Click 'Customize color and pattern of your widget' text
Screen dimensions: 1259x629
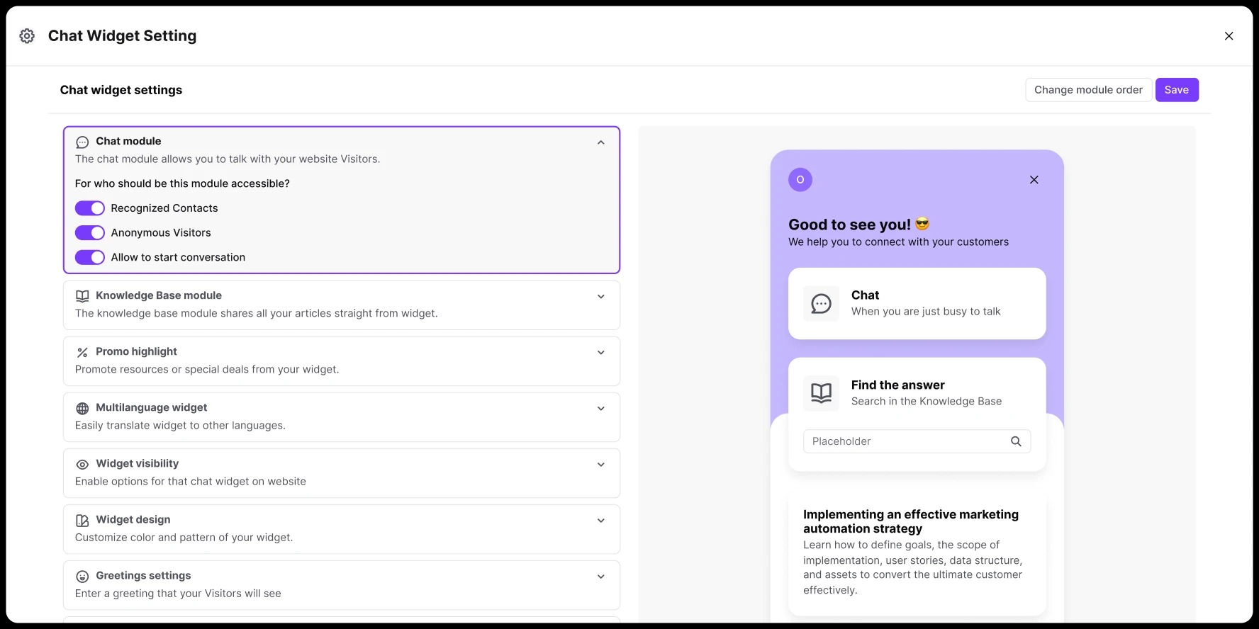click(184, 538)
